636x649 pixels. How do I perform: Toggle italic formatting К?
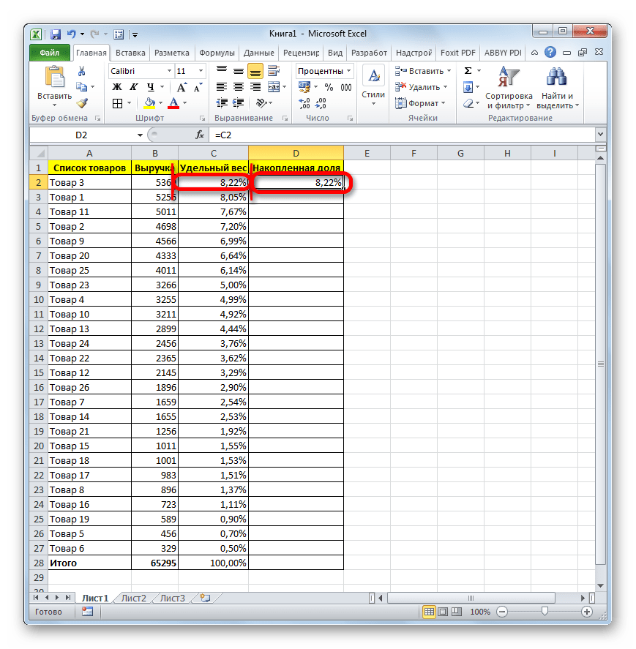(131, 87)
